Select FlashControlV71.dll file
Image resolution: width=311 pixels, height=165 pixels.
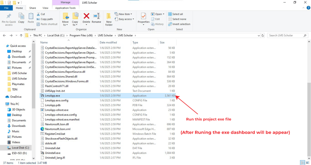(x=108, y=86)
